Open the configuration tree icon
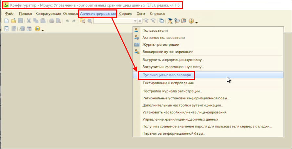 (x=7, y=29)
